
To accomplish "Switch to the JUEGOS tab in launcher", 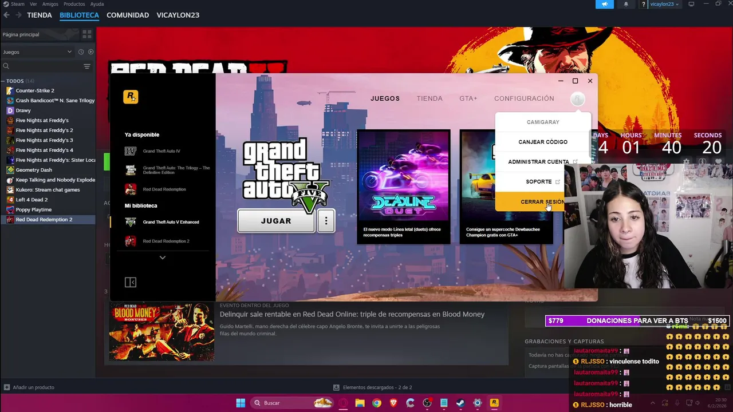I will click(385, 98).
